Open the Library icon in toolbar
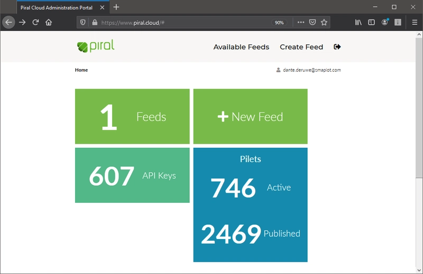The width and height of the screenshot is (423, 274). coord(358,22)
